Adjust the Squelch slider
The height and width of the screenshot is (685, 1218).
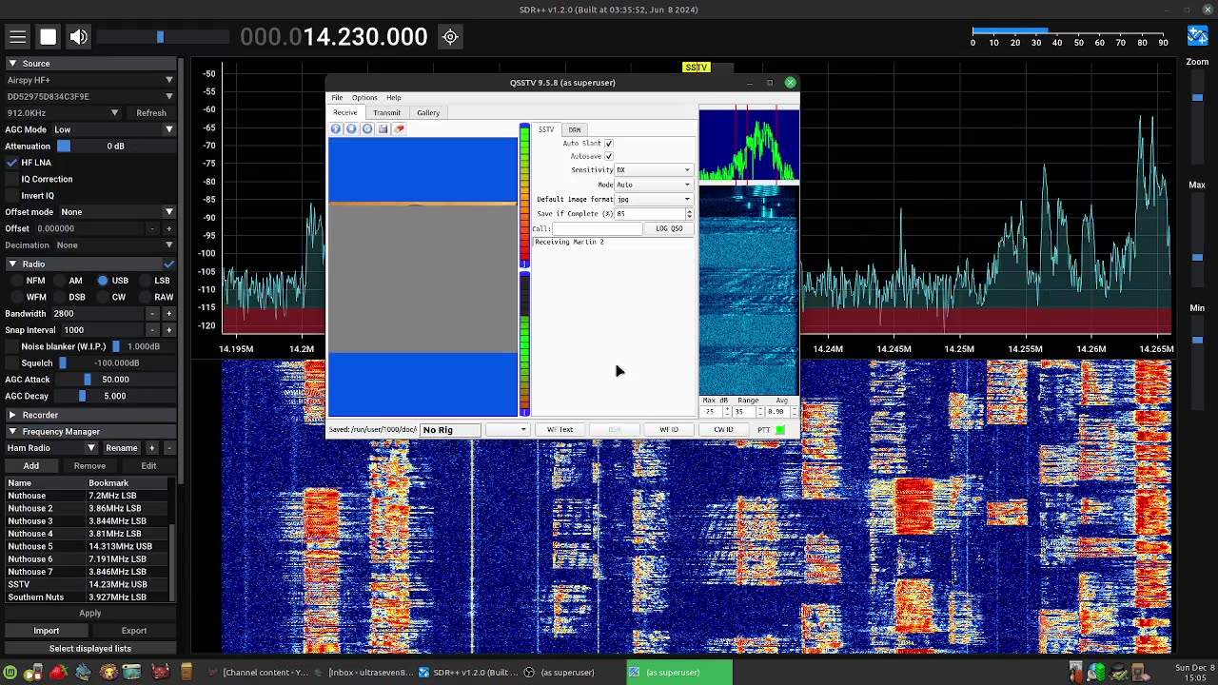pyautogui.click(x=116, y=363)
